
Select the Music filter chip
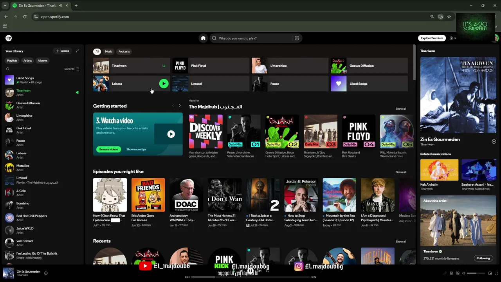(108, 51)
